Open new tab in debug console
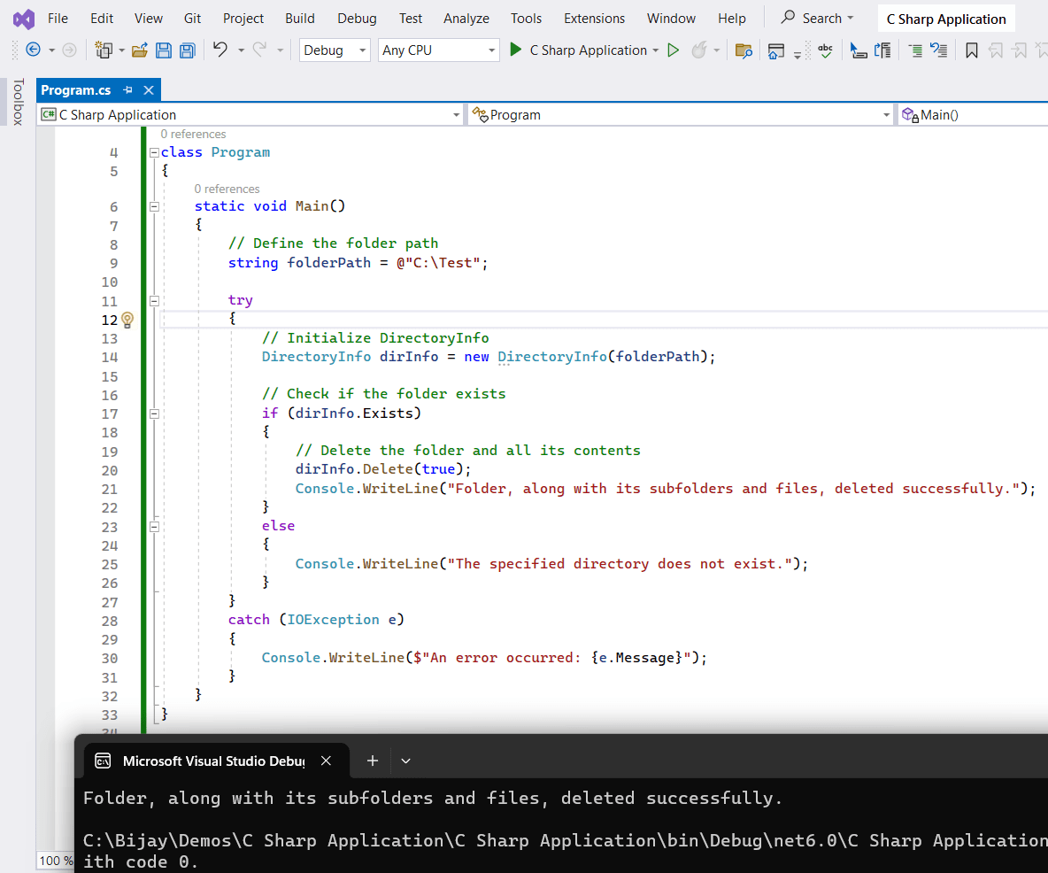This screenshot has width=1048, height=873. [x=373, y=761]
